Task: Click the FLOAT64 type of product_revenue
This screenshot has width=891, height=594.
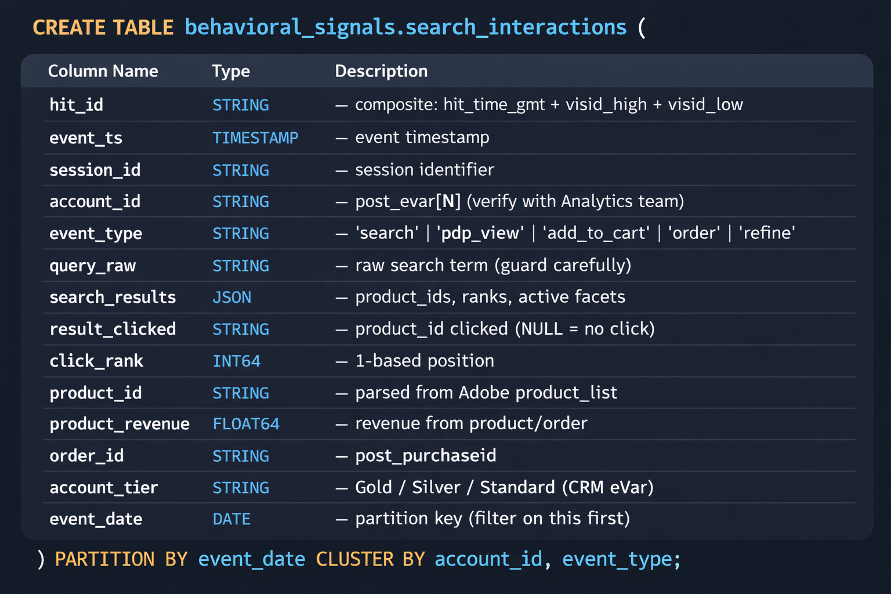Action: (246, 424)
